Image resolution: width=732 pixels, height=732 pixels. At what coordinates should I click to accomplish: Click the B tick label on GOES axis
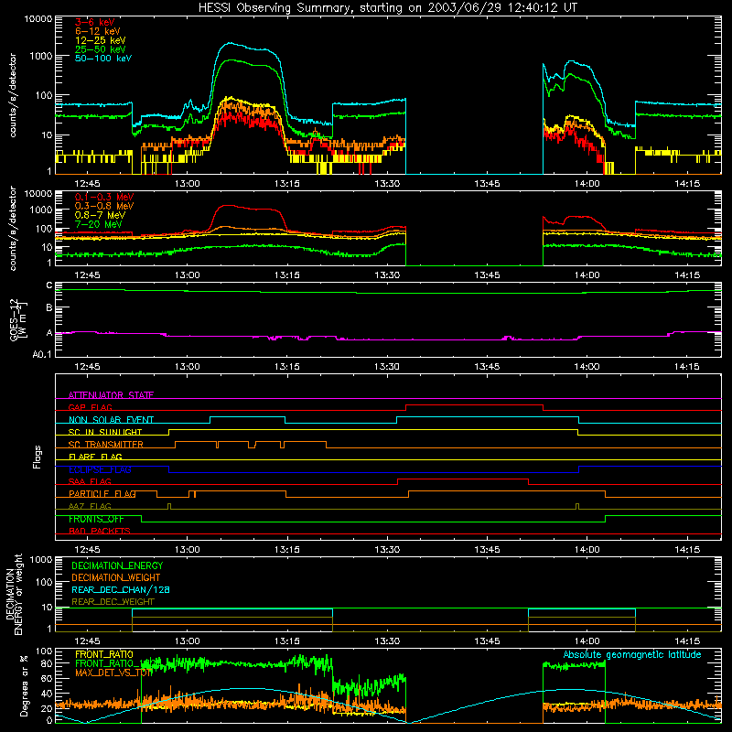pos(49,308)
